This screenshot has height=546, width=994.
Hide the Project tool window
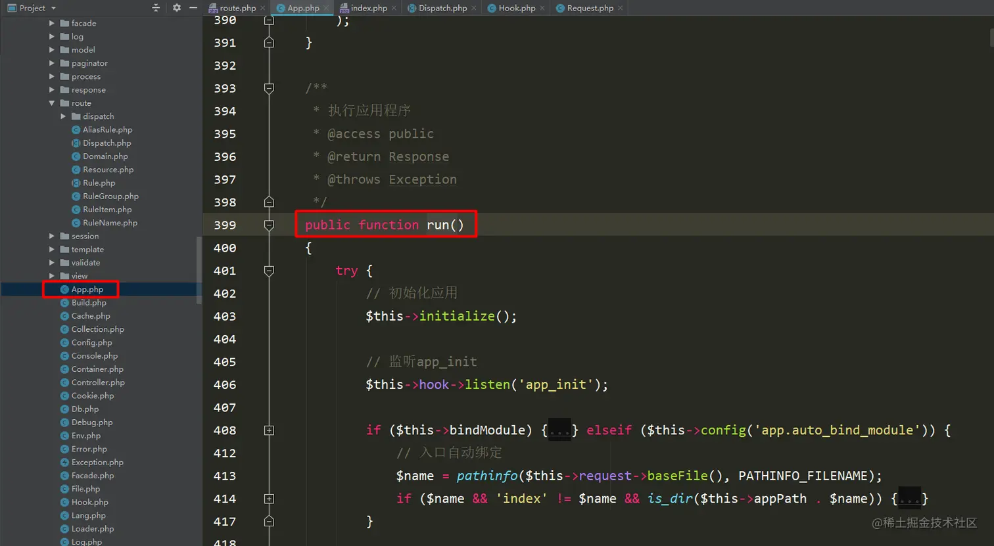(x=193, y=8)
